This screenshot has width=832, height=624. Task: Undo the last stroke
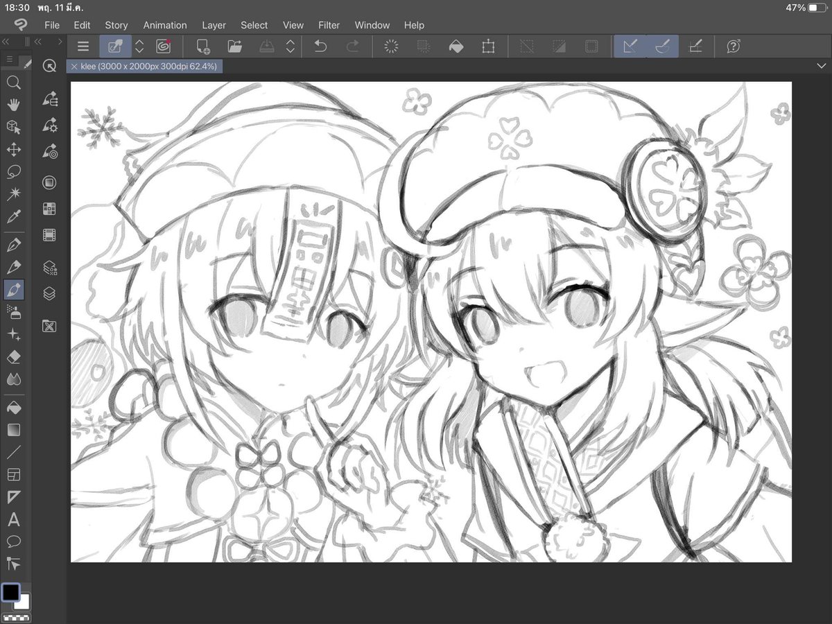click(320, 46)
